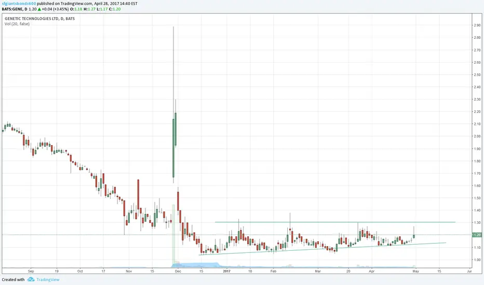Screen dimensions: 484x285
Task: Click the 1.70 price axis label
Action: pyautogui.click(x=477, y=174)
